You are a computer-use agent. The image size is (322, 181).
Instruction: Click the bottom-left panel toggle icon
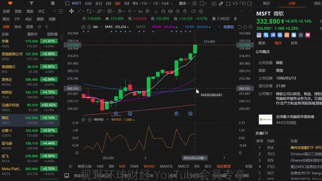(x=67, y=175)
